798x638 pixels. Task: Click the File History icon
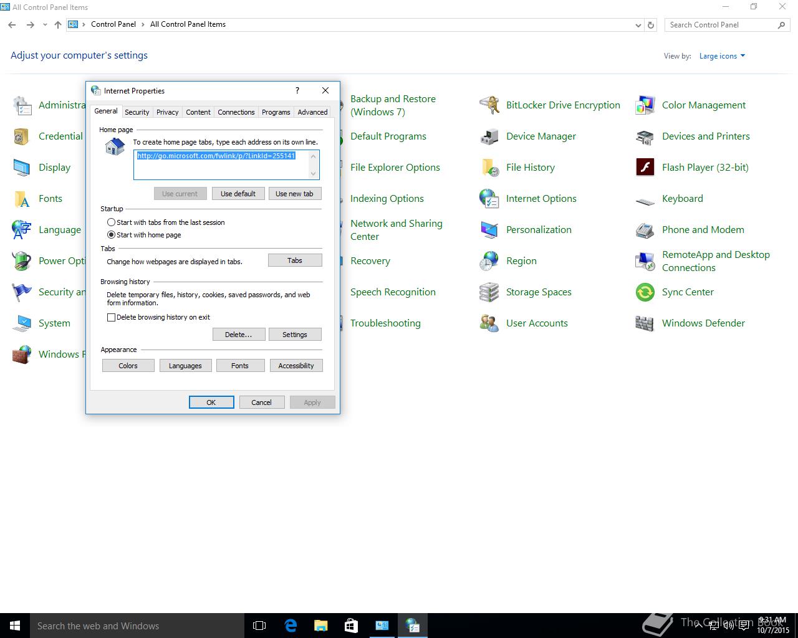tap(489, 168)
